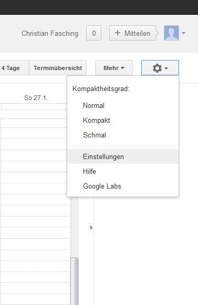Open the notifications counter showing 0
Image resolution: width=198 pixels, height=305 pixels.
93,33
